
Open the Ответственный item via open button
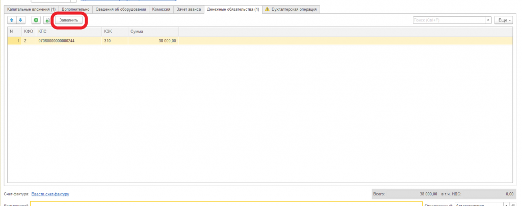(513, 204)
